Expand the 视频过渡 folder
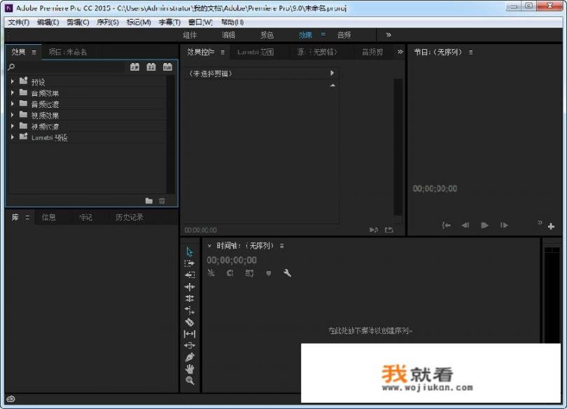 click(13, 126)
